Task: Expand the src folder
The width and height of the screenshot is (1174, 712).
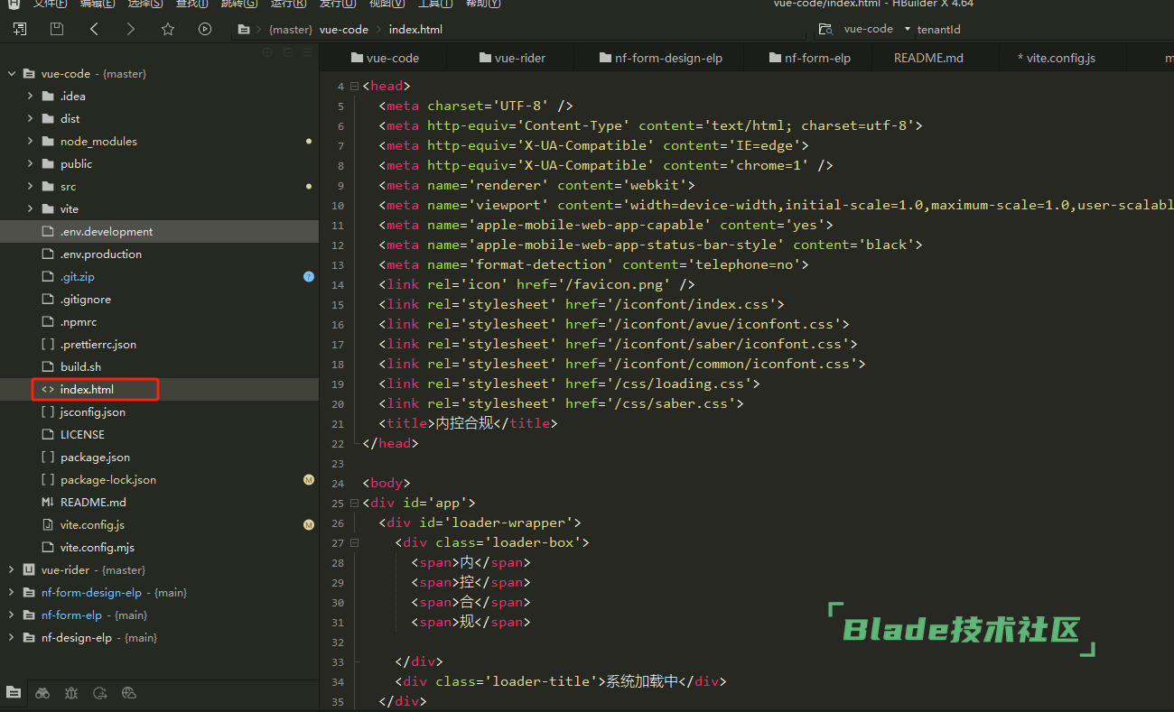Action: coord(30,187)
